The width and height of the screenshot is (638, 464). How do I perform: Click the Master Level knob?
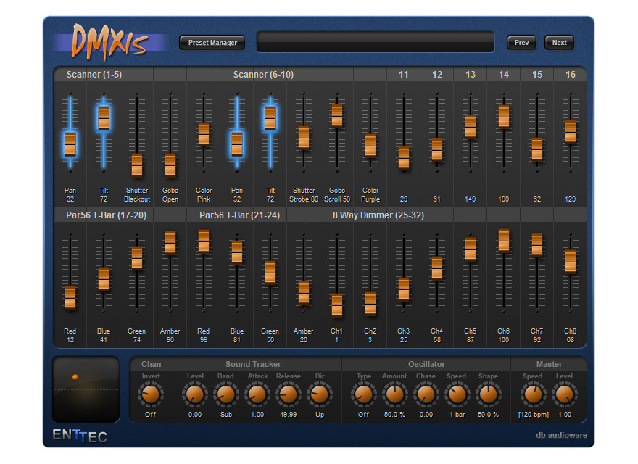[x=564, y=394]
